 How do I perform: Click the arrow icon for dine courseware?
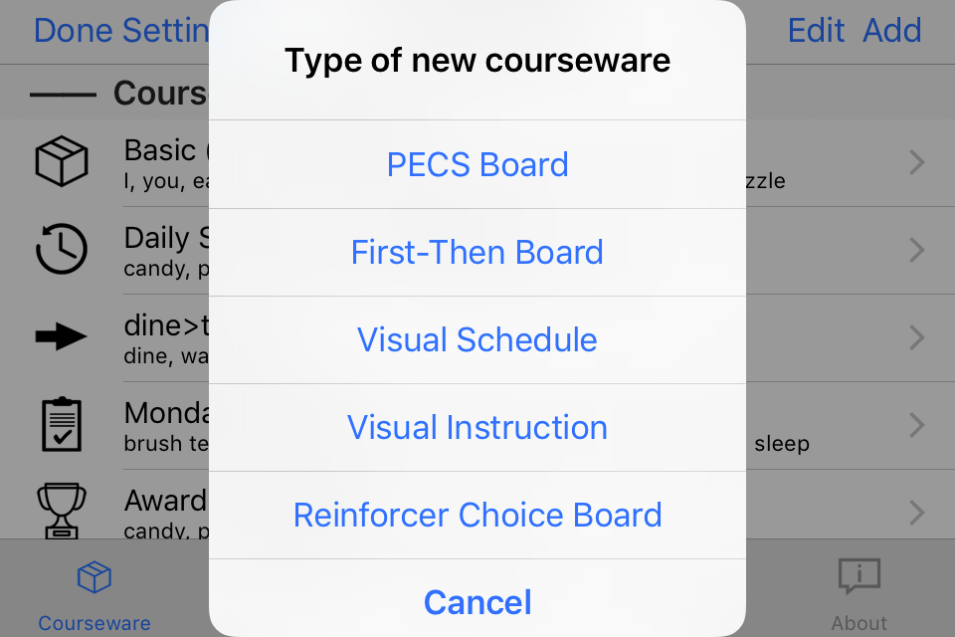click(x=62, y=336)
